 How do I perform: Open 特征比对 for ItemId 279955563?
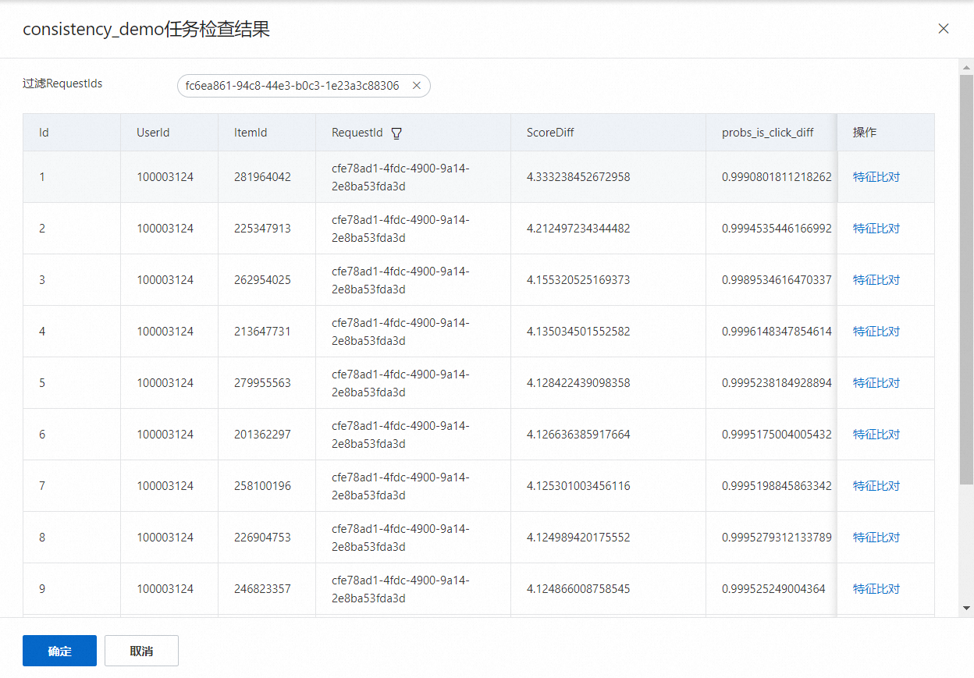876,383
